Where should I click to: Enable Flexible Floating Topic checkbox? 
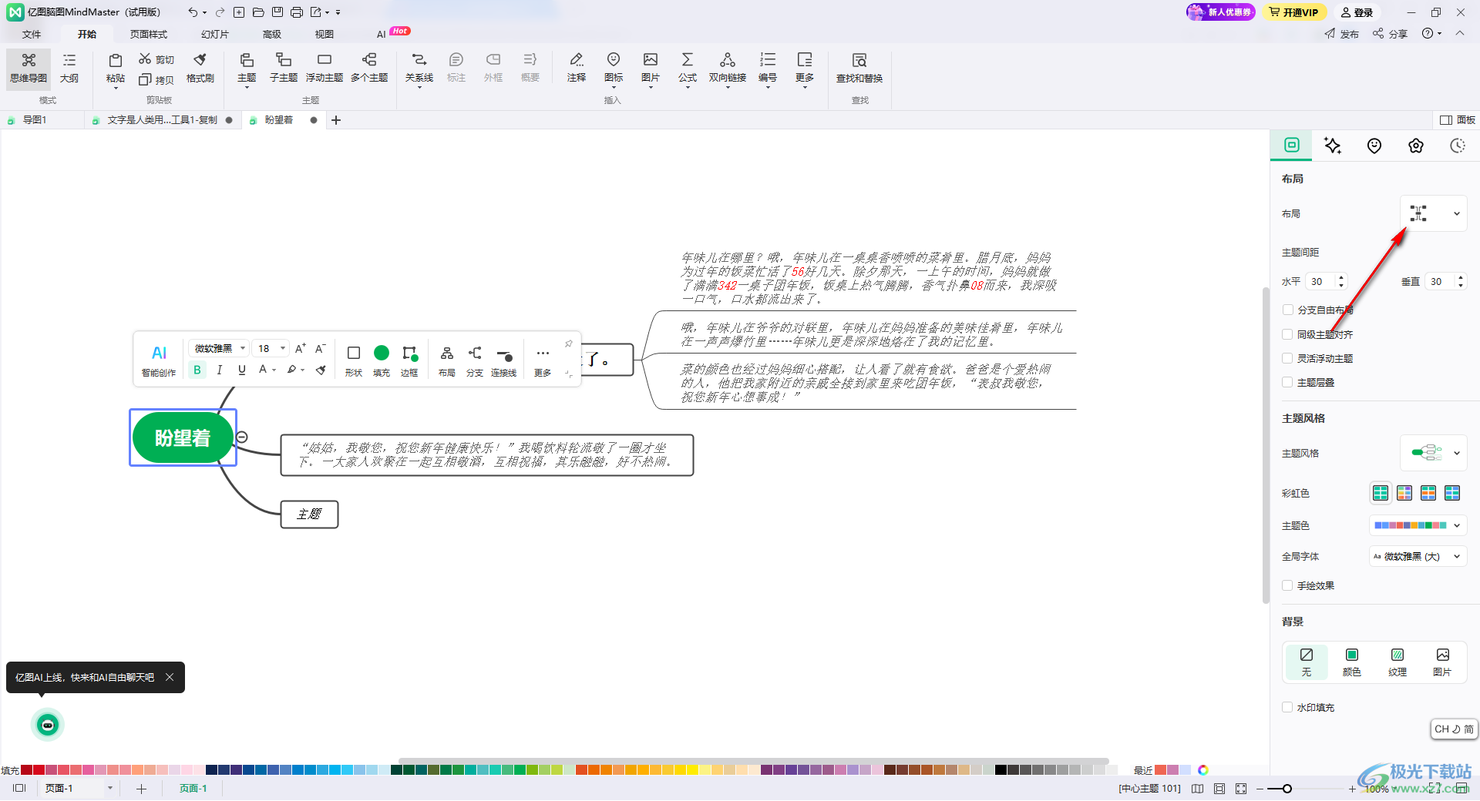[1287, 358]
